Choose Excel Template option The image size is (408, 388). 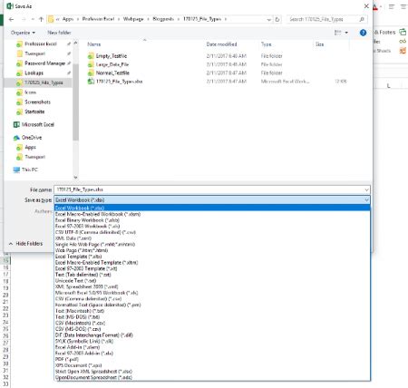[x=212, y=257]
